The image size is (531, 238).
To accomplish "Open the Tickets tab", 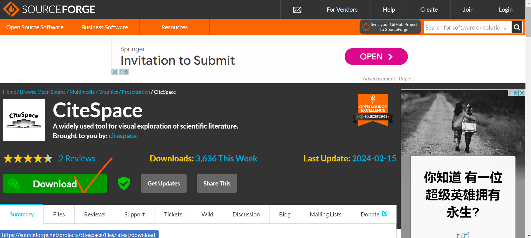I will 173,214.
